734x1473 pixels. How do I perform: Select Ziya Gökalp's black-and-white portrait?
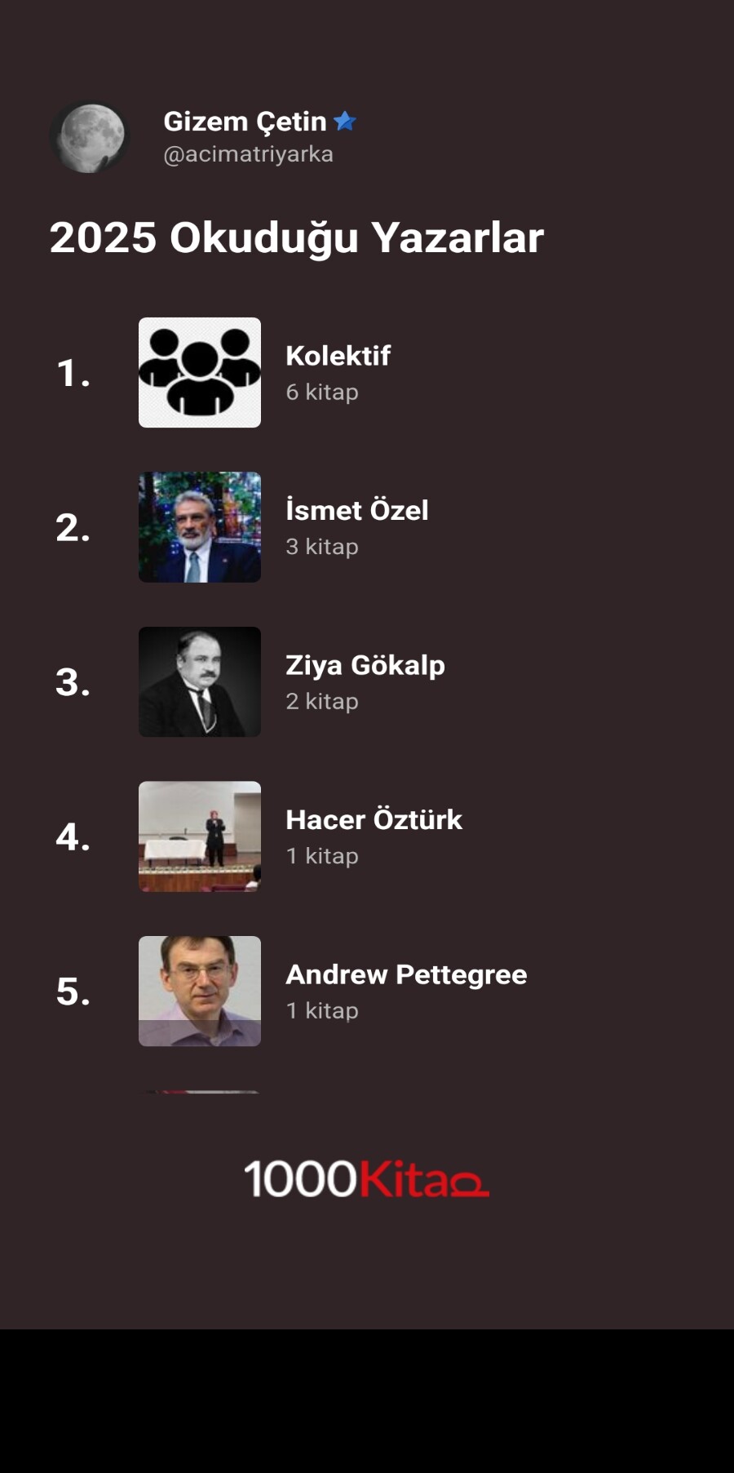[200, 681]
